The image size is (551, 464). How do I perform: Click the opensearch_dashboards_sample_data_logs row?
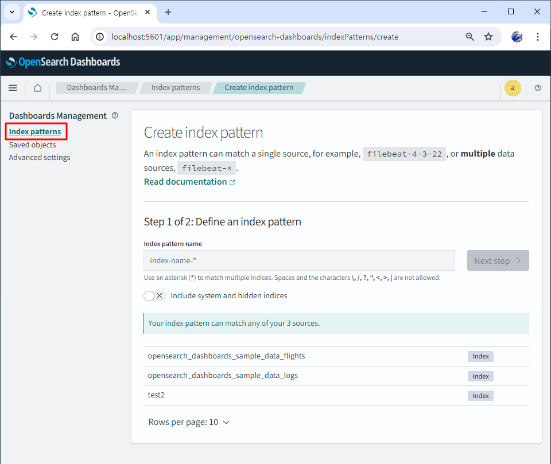tap(336, 376)
